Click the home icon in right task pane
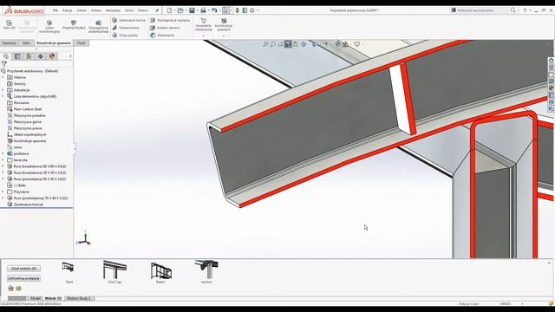The height and width of the screenshot is (312, 555). (552, 61)
